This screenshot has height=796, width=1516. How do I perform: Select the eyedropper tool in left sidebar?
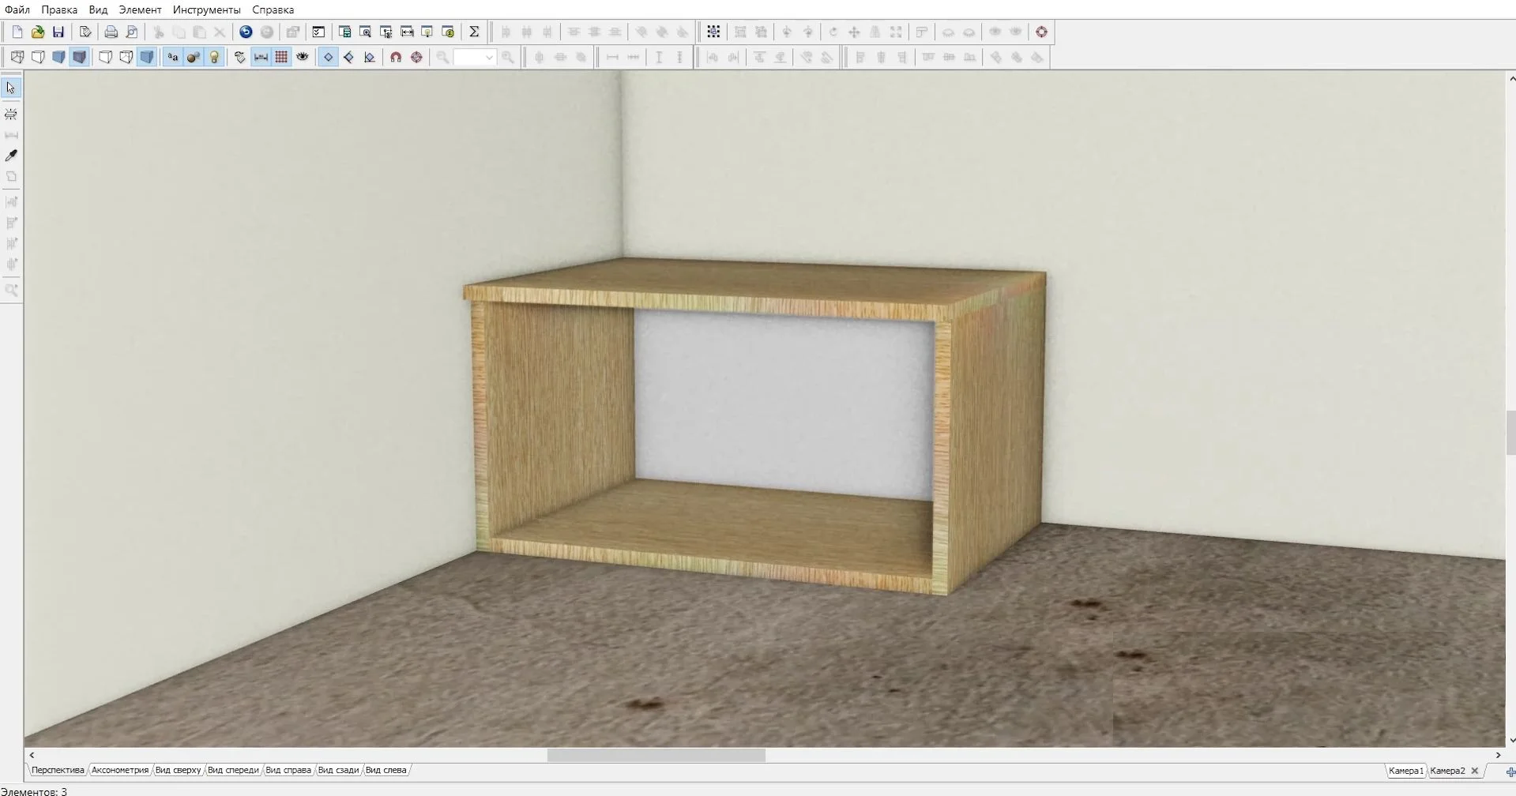pyautogui.click(x=11, y=156)
